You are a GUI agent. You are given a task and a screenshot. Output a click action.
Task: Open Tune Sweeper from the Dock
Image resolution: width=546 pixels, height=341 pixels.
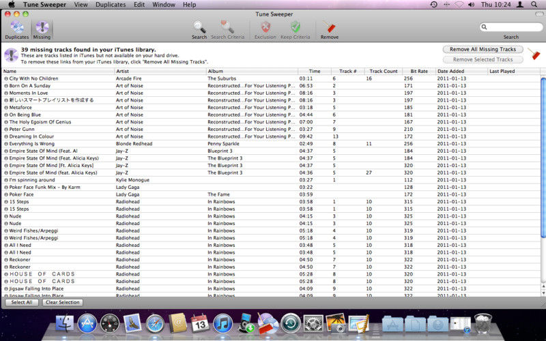[268, 323]
